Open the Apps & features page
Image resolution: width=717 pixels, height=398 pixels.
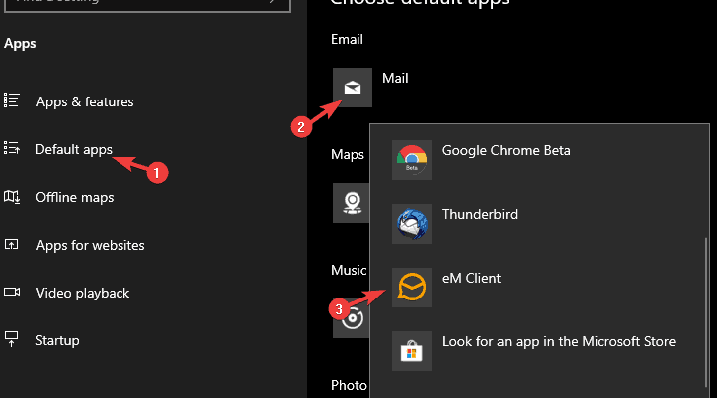tap(85, 101)
